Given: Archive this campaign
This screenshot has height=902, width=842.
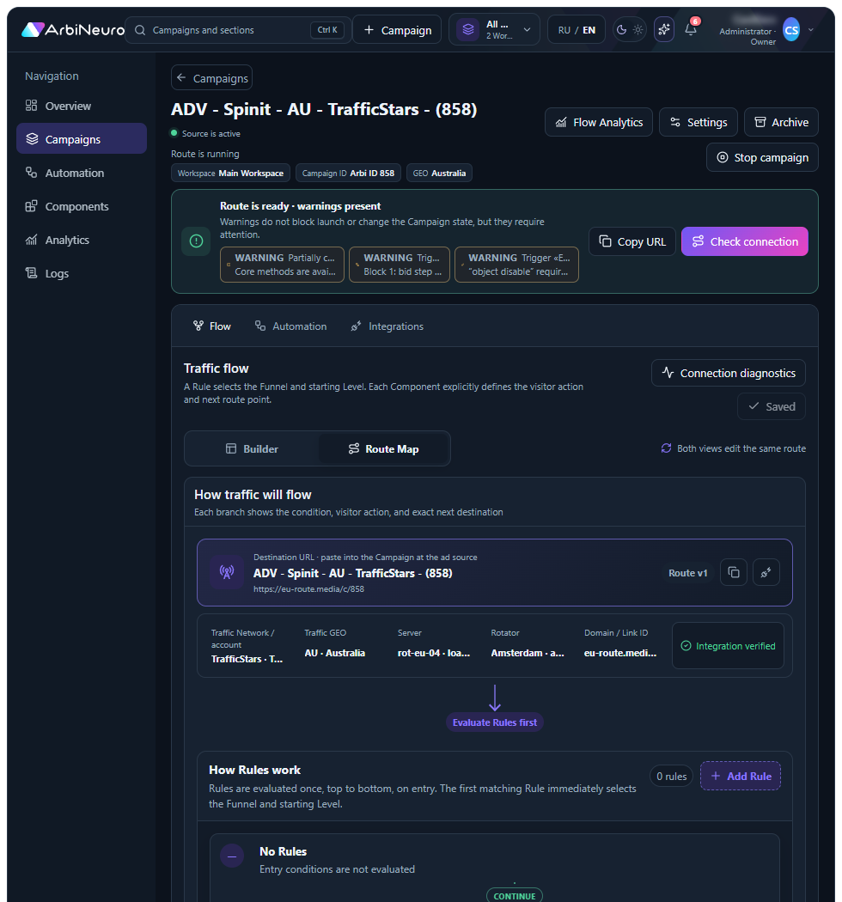Looking at the screenshot, I should (781, 122).
